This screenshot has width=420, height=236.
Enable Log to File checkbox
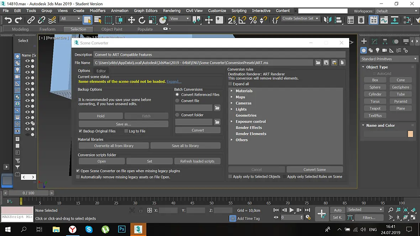(126, 131)
